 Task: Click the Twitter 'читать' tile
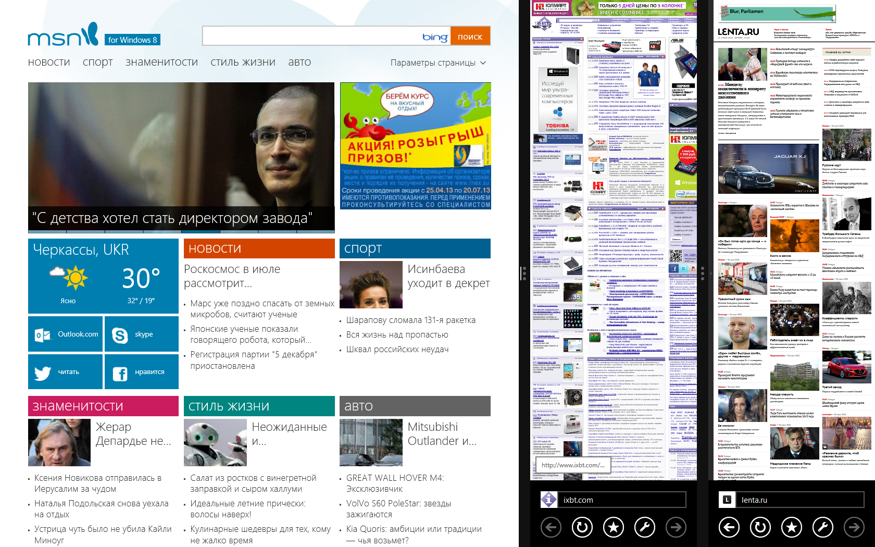[x=66, y=372]
